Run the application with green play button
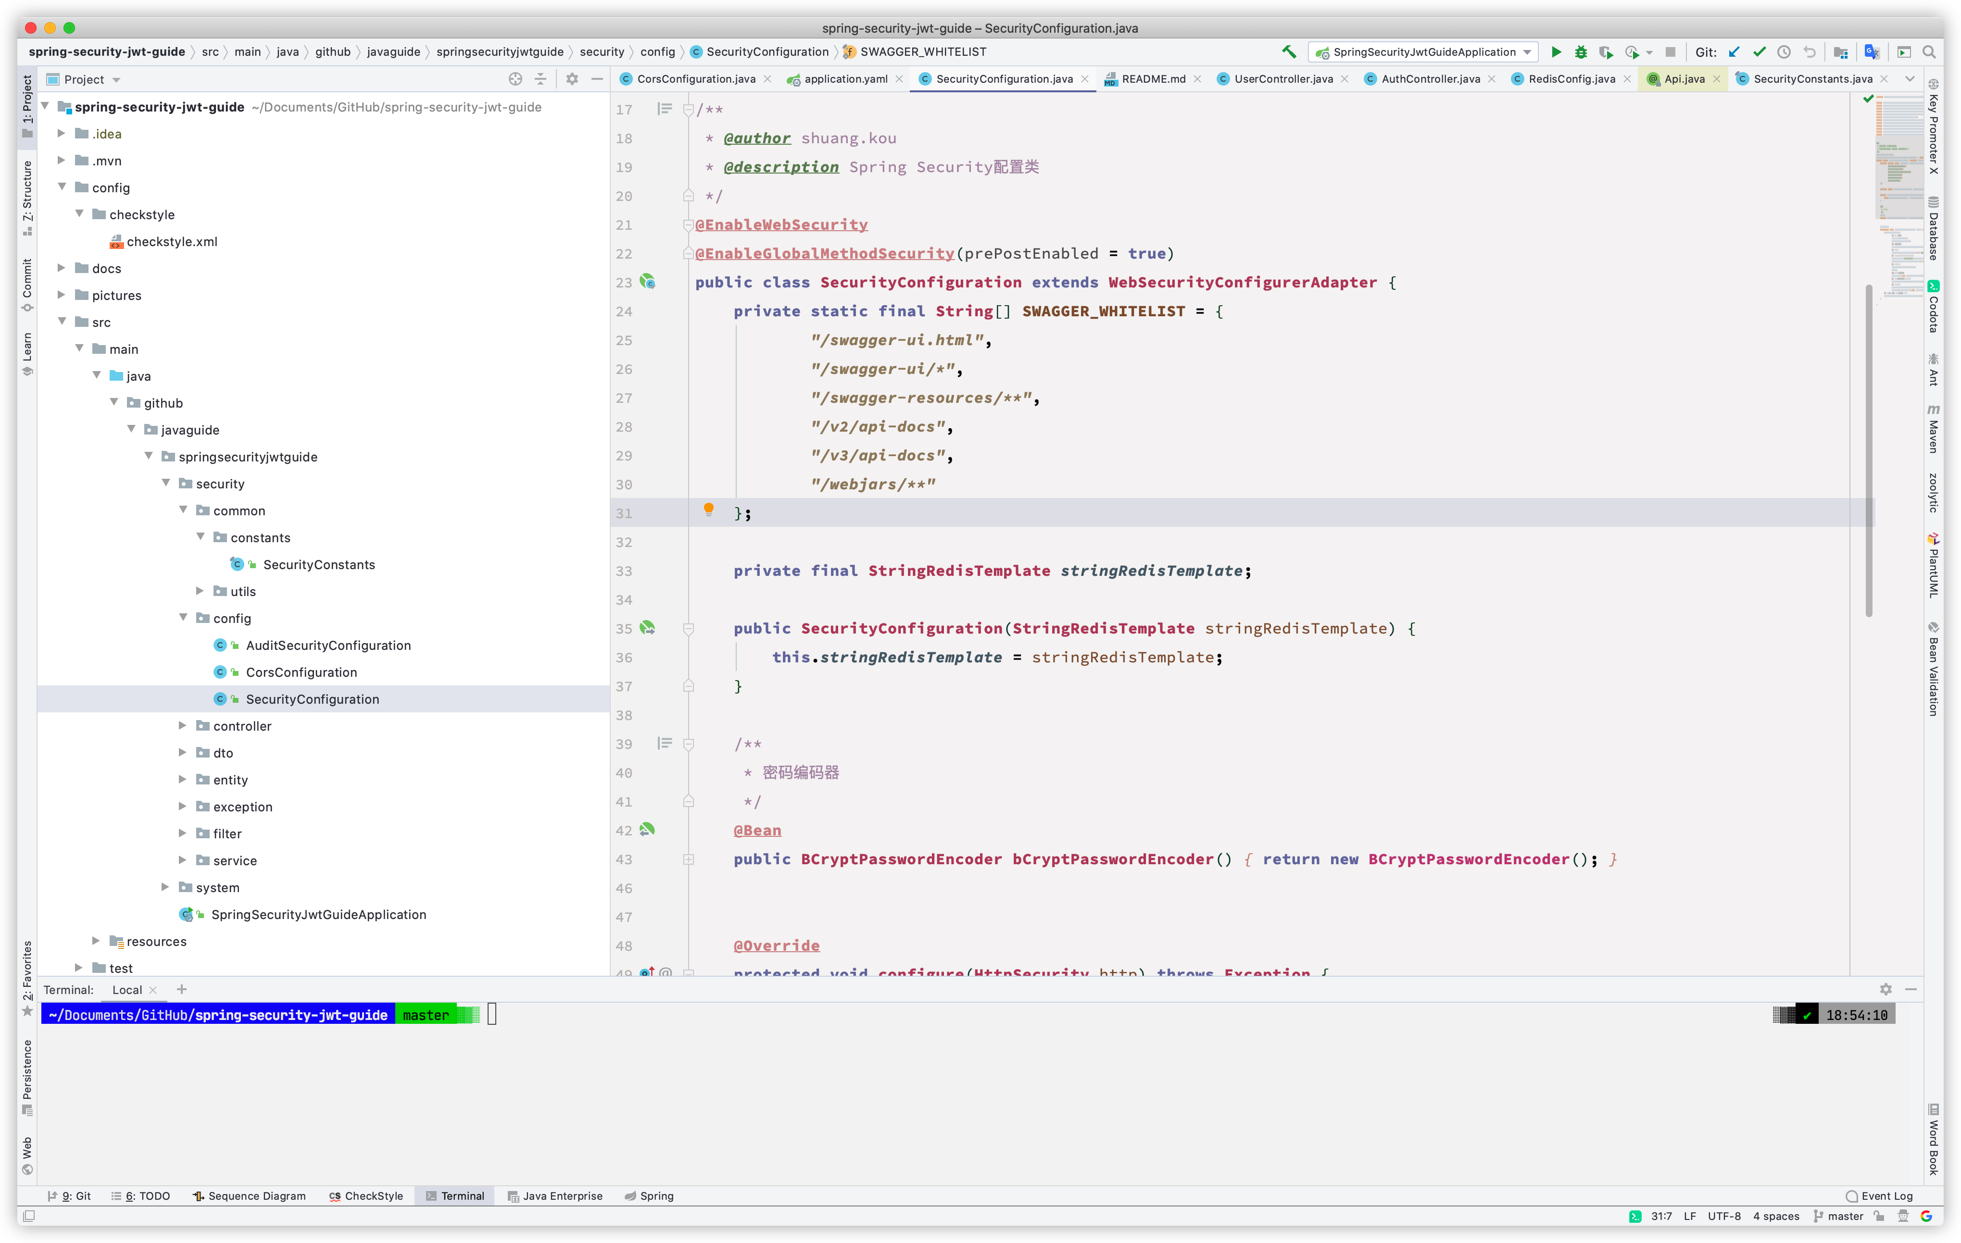 click(x=1556, y=51)
